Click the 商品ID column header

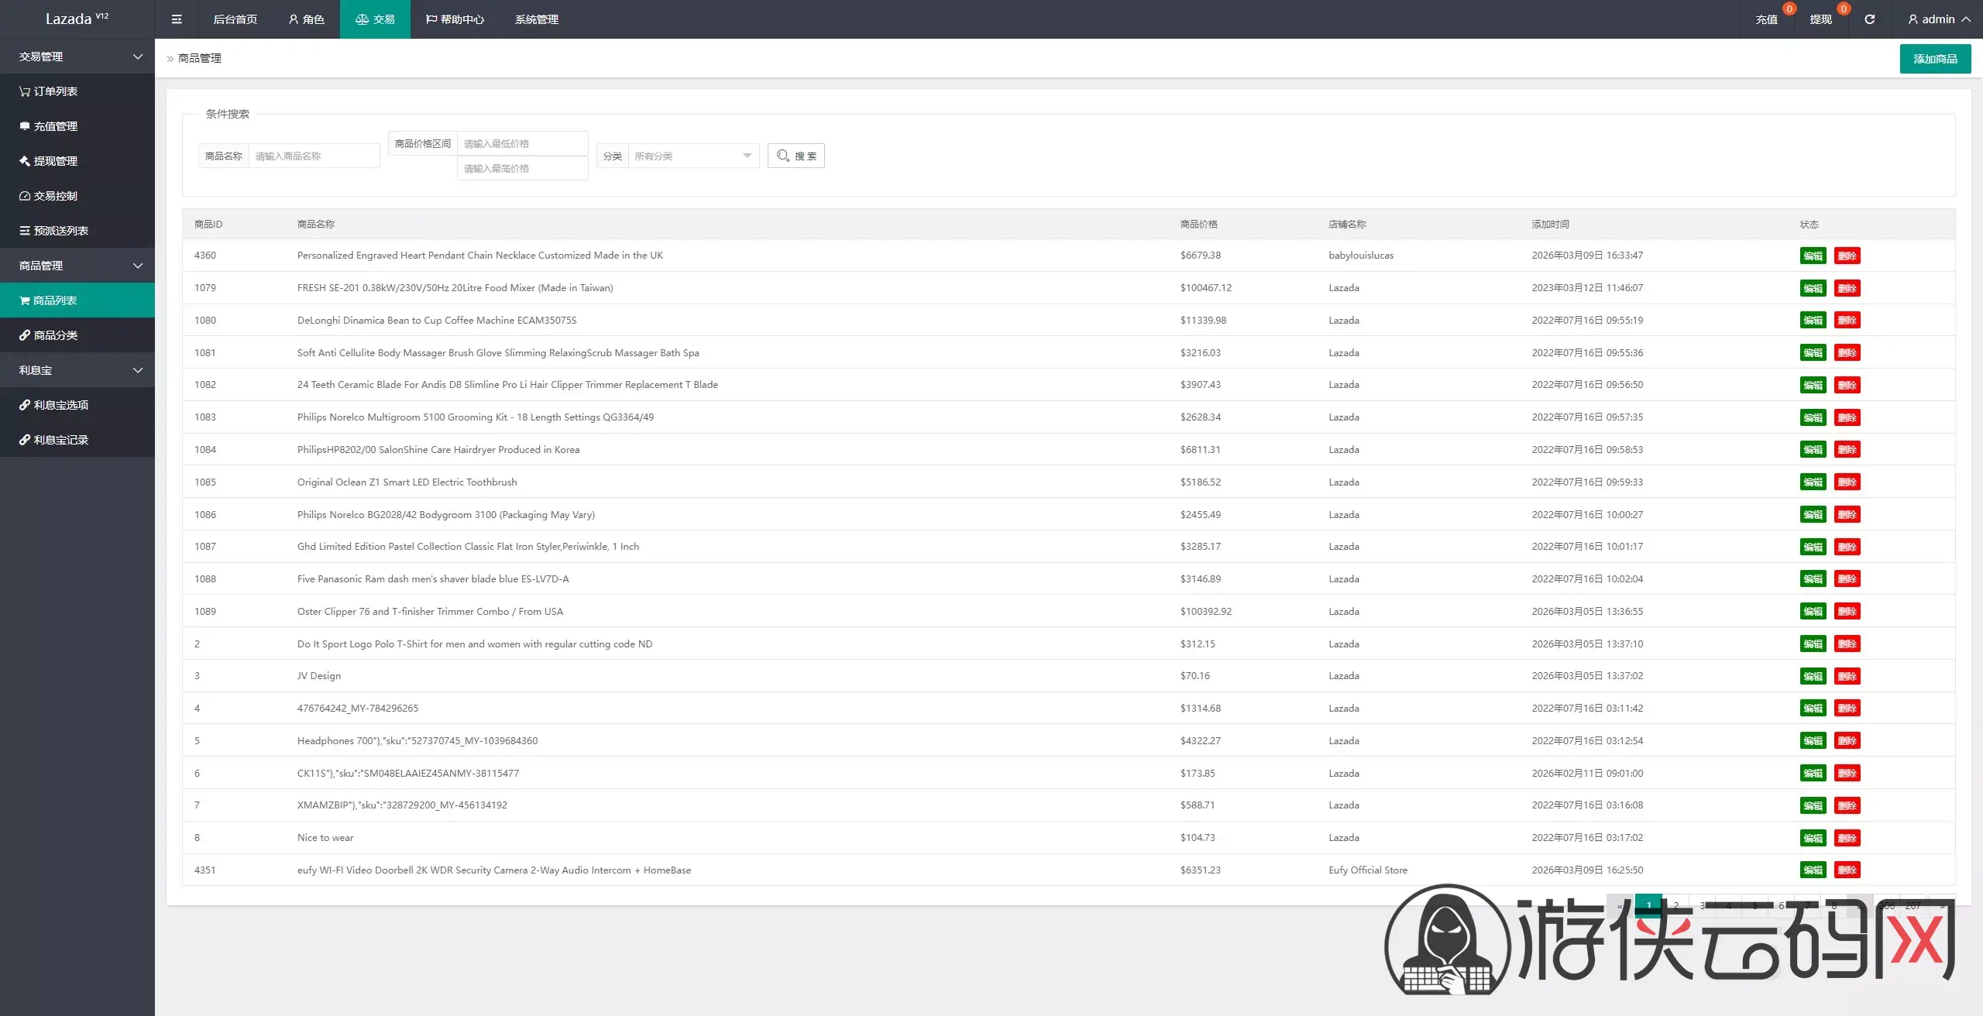click(208, 225)
